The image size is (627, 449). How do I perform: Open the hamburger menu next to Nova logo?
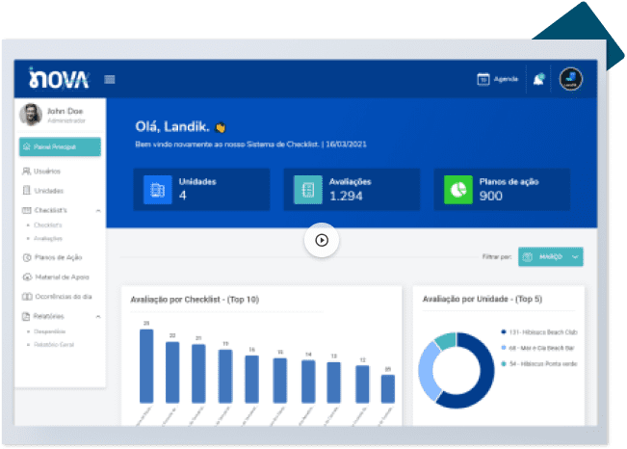click(110, 79)
